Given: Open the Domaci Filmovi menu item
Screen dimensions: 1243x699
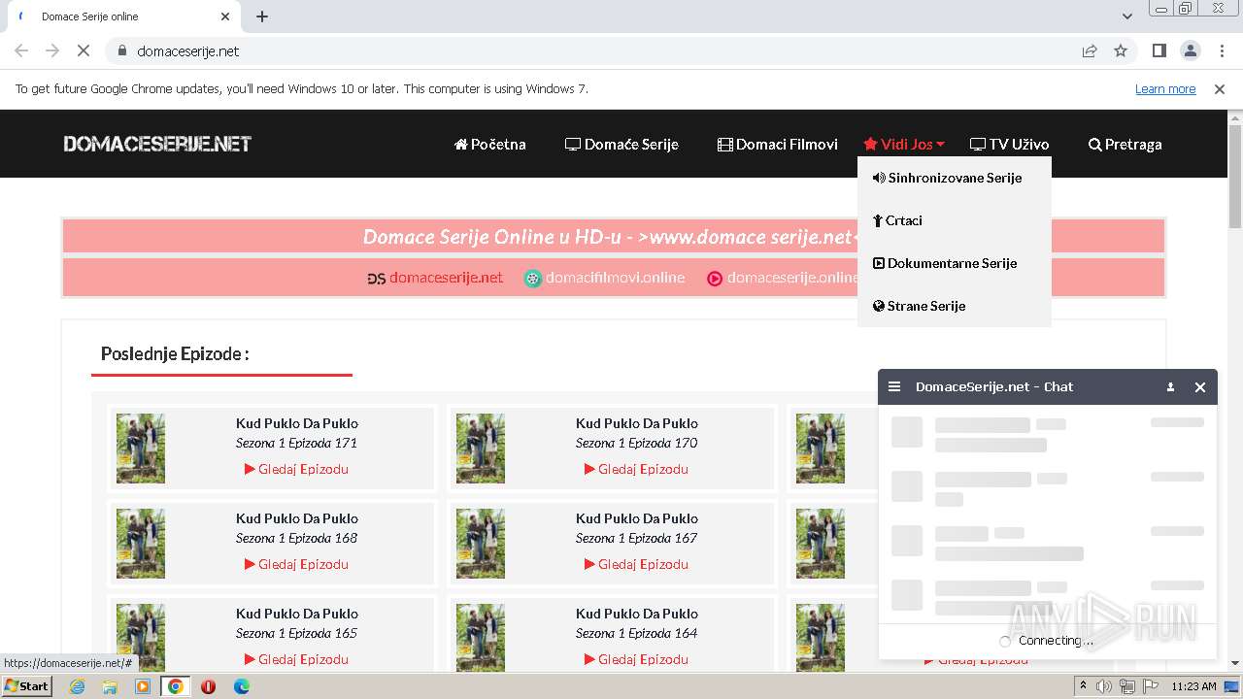Looking at the screenshot, I should point(778,144).
